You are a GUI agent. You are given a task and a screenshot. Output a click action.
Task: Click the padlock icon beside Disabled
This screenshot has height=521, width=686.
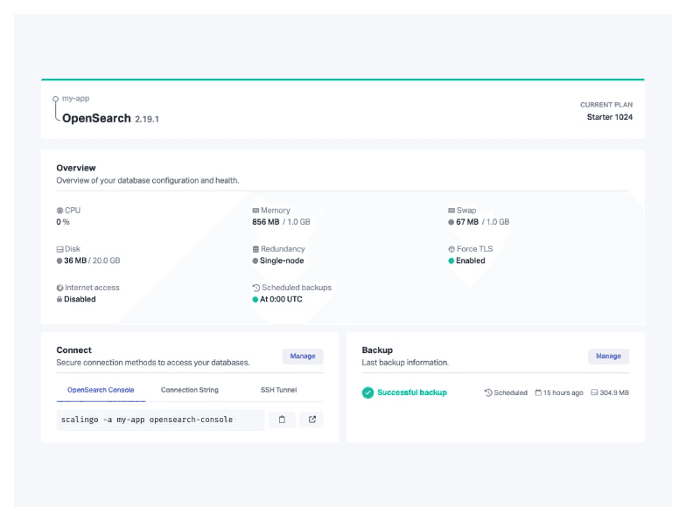coord(59,299)
